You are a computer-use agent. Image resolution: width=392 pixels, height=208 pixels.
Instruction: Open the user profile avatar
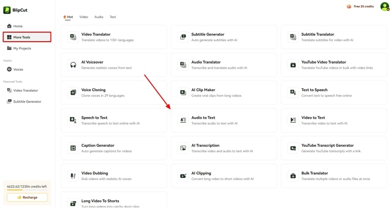[x=384, y=7]
